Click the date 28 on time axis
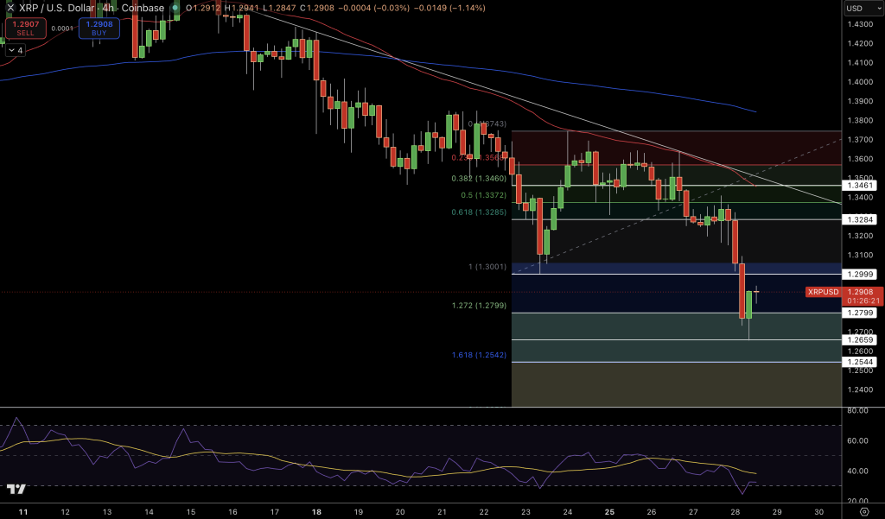 tap(735, 512)
